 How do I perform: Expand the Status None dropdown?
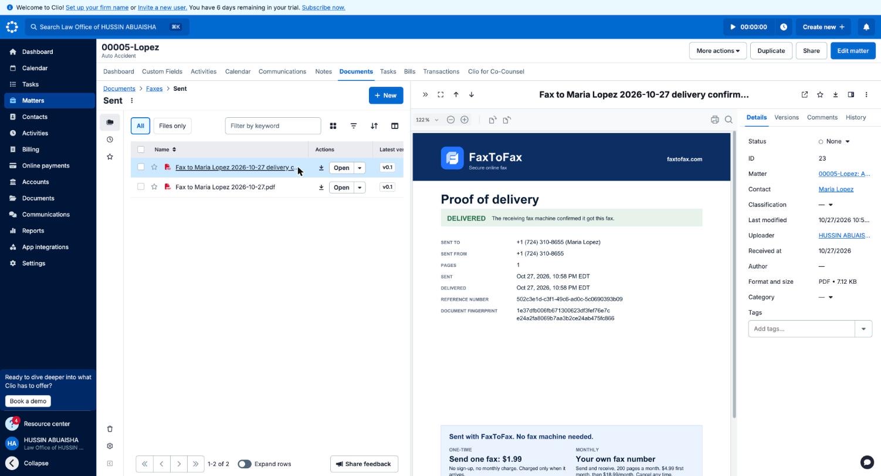point(835,141)
